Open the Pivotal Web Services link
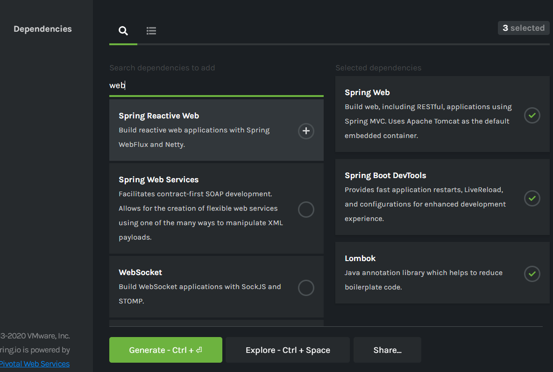 pos(35,364)
